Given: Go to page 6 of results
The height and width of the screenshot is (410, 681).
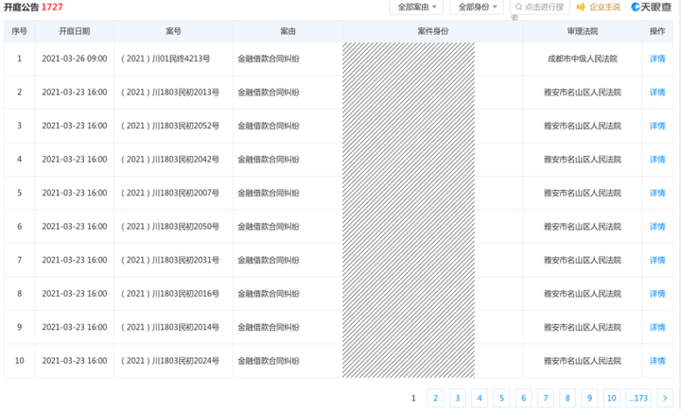Looking at the screenshot, I should 523,398.
